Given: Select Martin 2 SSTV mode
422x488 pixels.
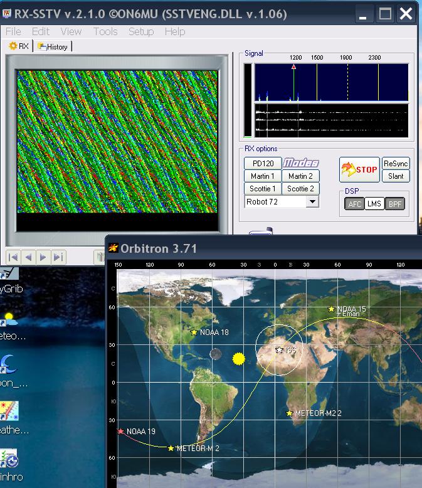Looking at the screenshot, I should pos(300,176).
